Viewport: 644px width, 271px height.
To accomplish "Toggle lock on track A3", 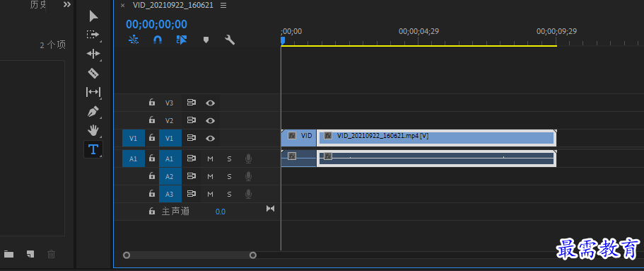I will click(152, 194).
